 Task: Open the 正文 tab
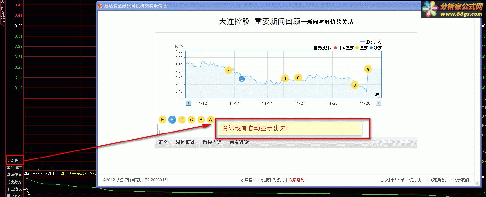point(163,142)
